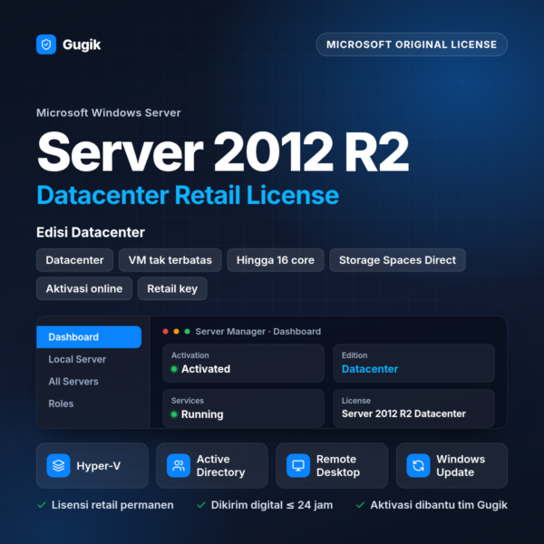The height and width of the screenshot is (544, 544).
Task: Click the Lisensi retail permanen text
Action: pos(112,505)
